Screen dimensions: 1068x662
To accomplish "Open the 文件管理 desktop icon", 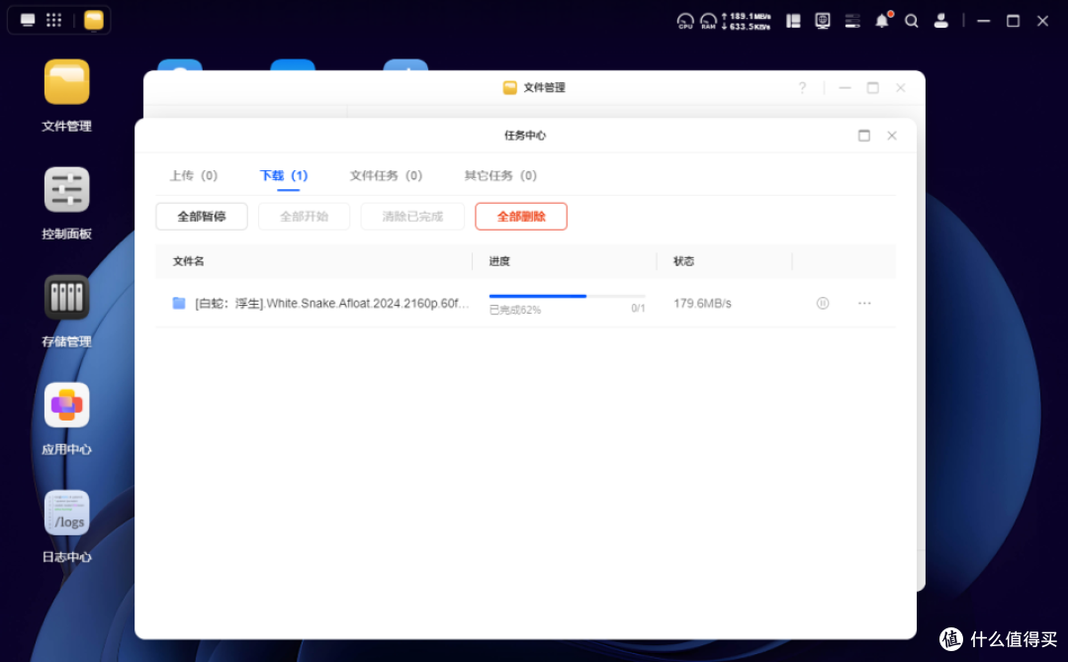I will tap(67, 82).
